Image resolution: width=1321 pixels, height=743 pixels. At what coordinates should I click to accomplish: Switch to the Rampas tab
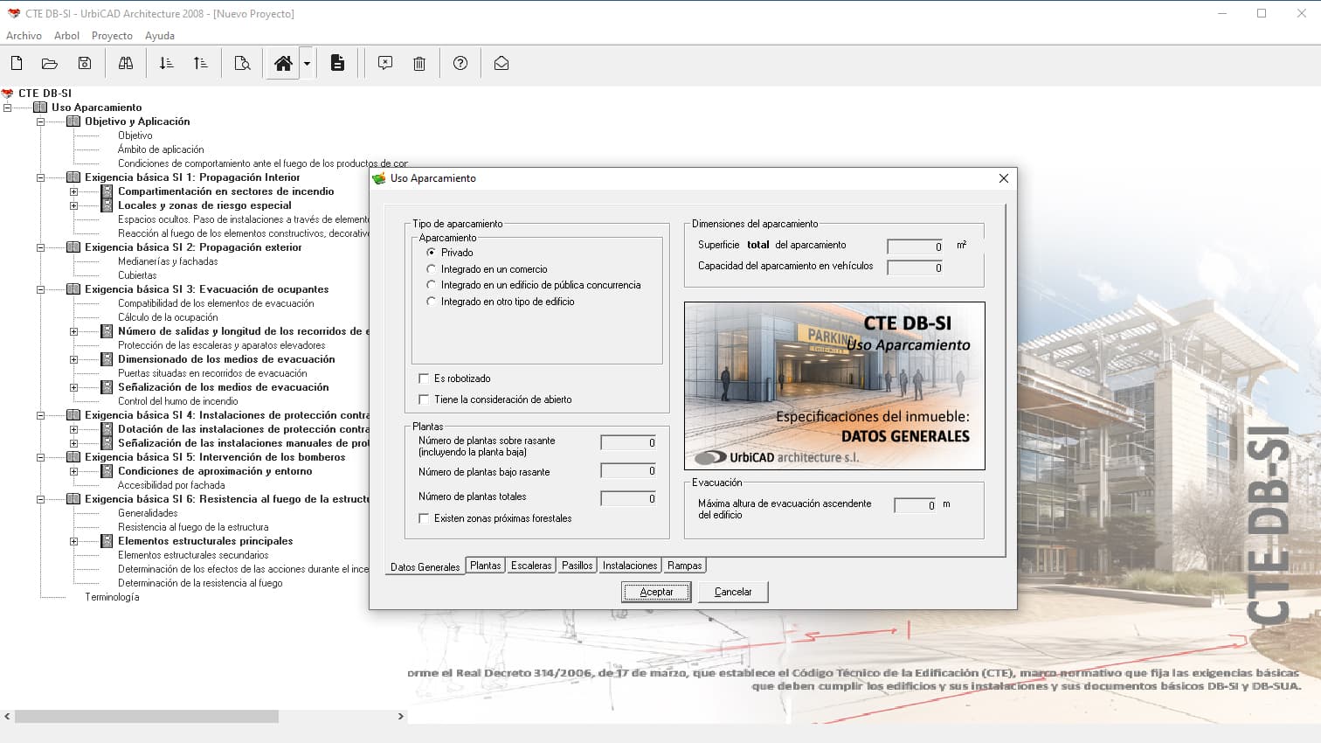684,566
